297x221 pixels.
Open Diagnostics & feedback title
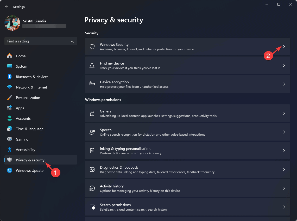119,167
